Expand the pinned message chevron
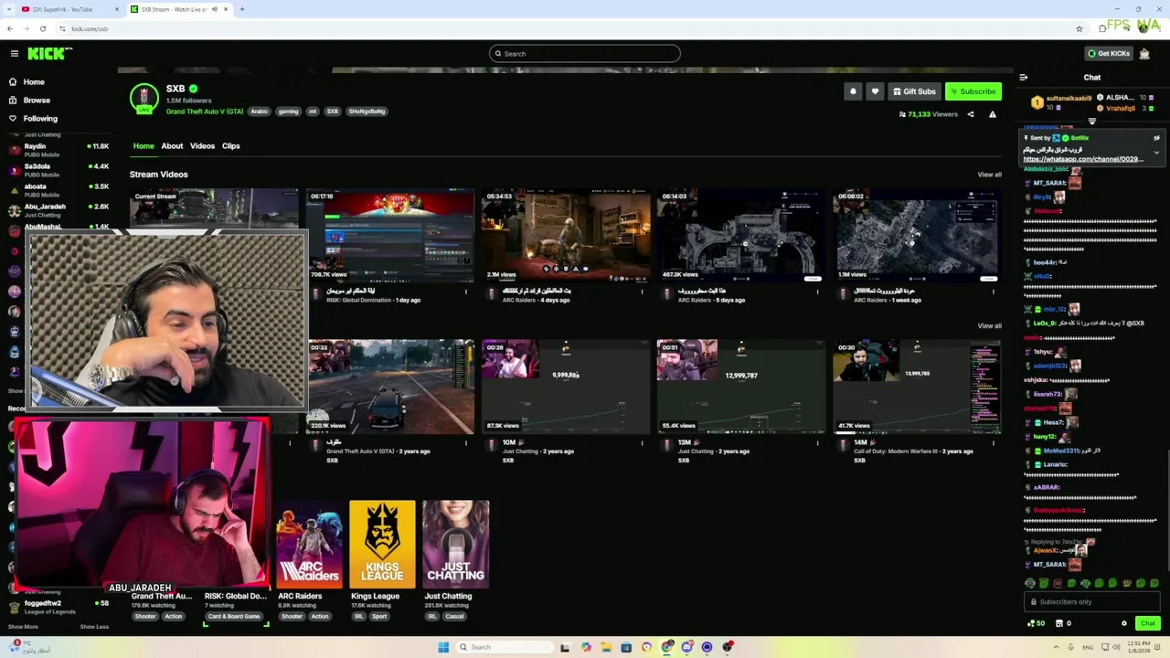This screenshot has width=1170, height=658. 1156,153
